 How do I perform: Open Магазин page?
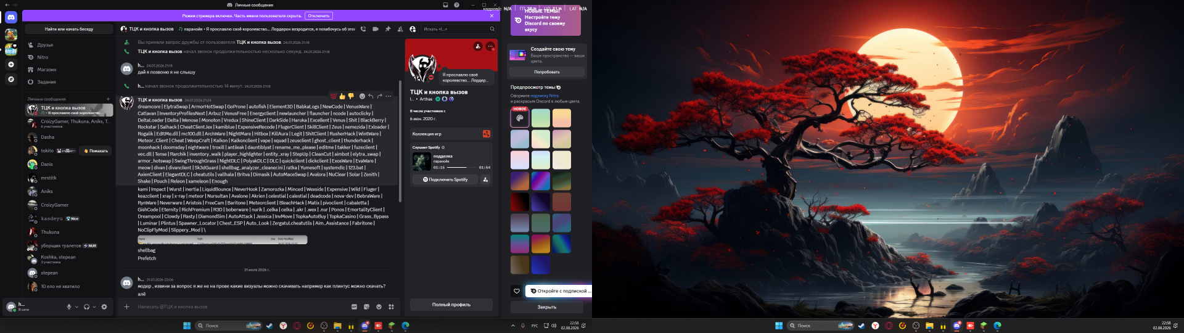[69, 70]
